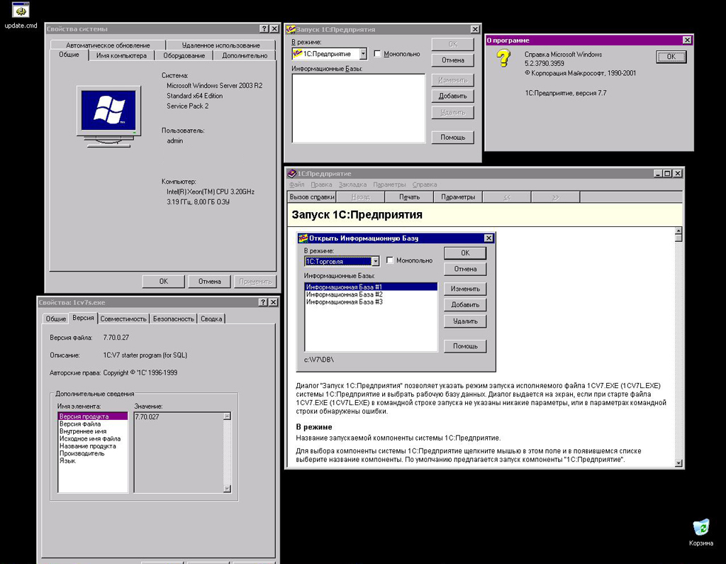This screenshot has height=564, width=726.
Task: Open the Закладка menu
Action: click(352, 184)
